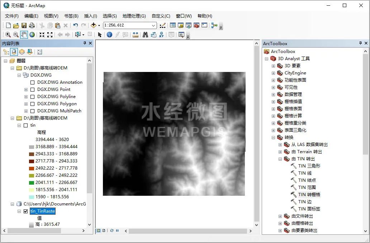Undo the last action
The width and height of the screenshot is (370, 243).
click(76, 25)
